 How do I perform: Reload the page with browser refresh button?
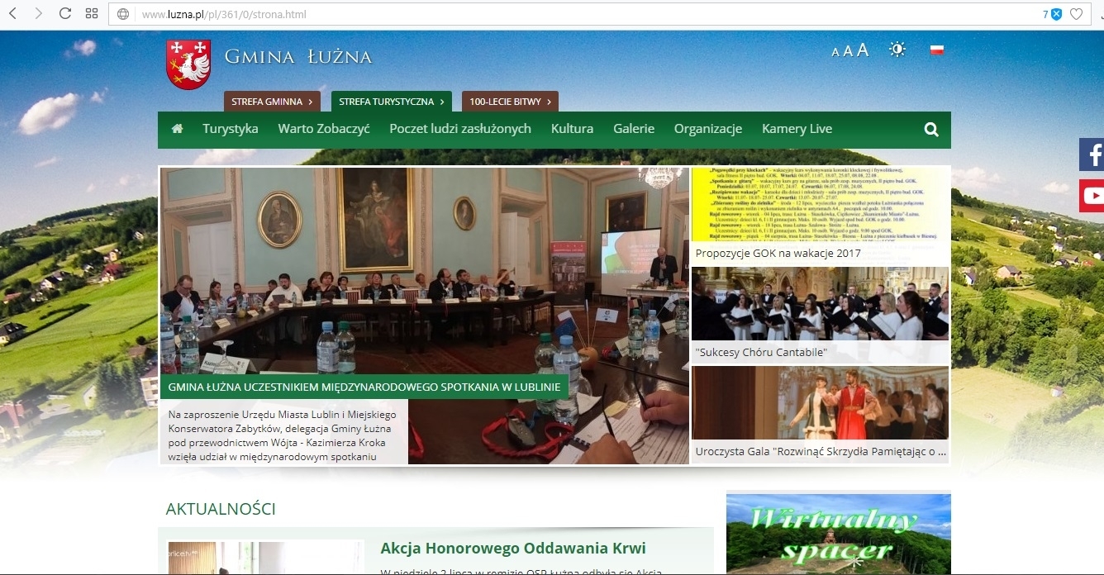pos(64,13)
